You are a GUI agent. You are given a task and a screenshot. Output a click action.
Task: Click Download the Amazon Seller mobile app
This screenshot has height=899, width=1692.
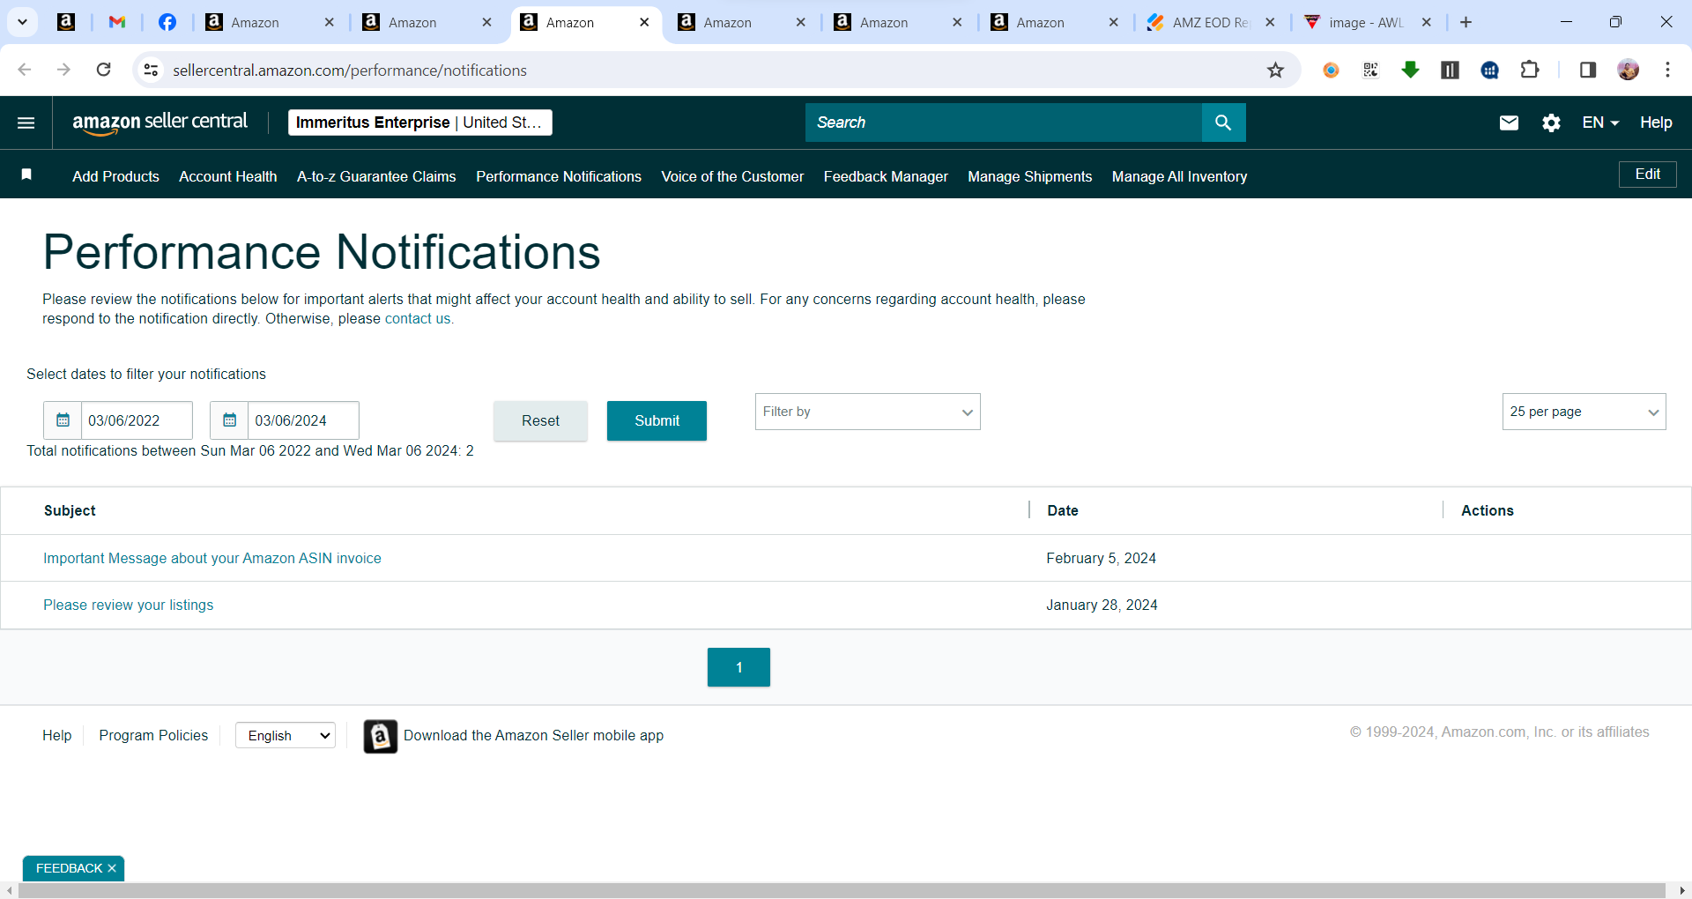[x=533, y=735]
